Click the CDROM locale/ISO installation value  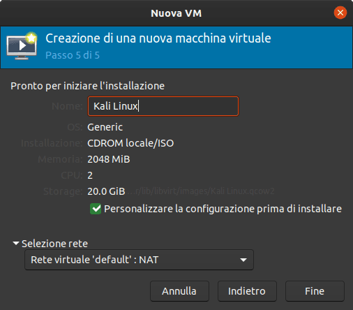point(130,143)
